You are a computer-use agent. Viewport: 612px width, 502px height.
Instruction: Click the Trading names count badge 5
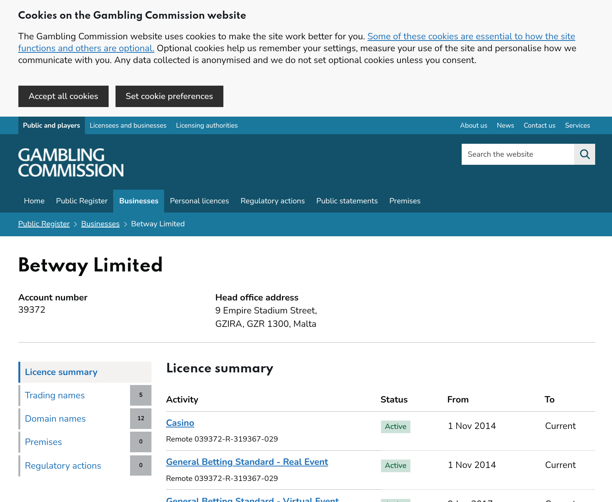tap(141, 395)
